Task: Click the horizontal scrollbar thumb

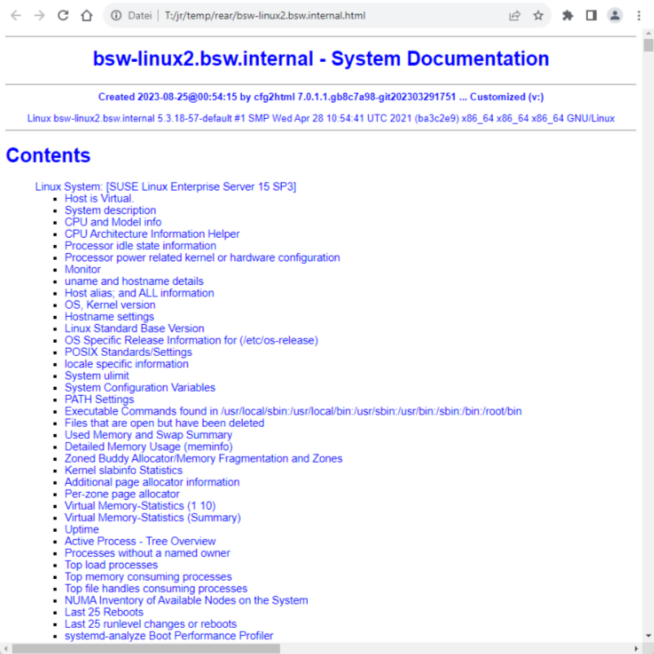Action: click(146, 648)
